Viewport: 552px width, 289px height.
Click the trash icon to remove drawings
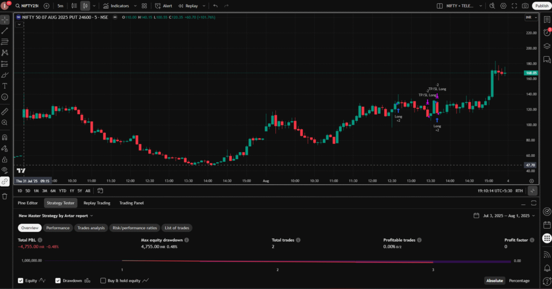tap(5, 196)
